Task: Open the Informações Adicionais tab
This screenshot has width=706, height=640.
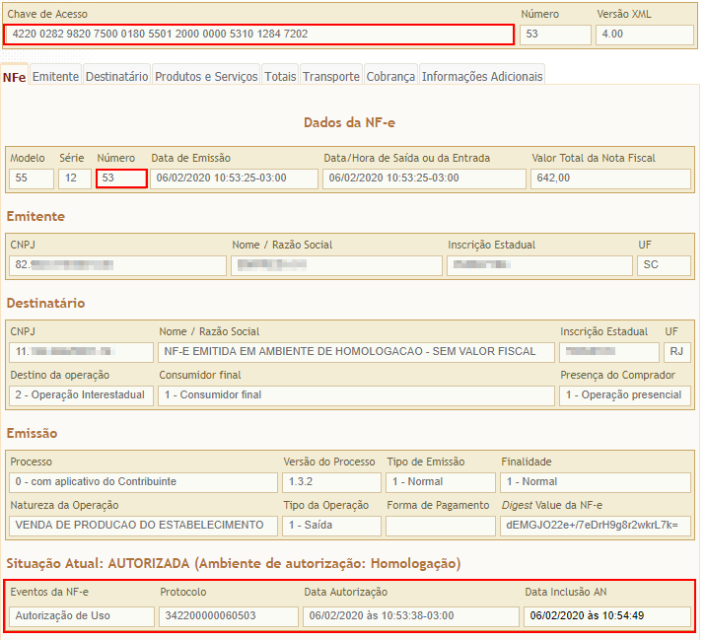Action: [482, 76]
